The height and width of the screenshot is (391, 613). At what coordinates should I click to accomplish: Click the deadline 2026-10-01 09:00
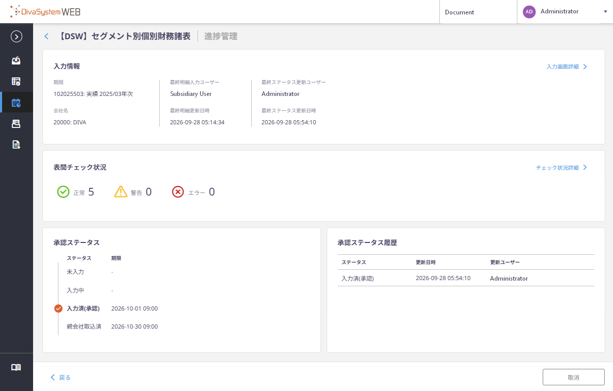tap(134, 308)
